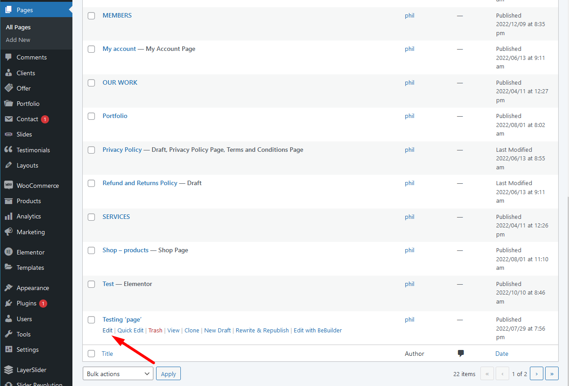Viewport: 569px width, 386px height.
Task: Click the Products box icon
Action: point(9,201)
